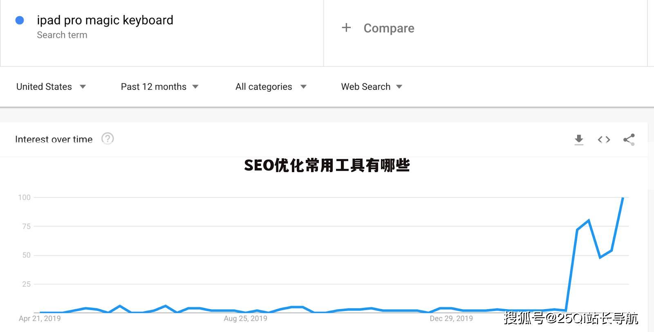Share the Interest over time chart

pyautogui.click(x=629, y=139)
